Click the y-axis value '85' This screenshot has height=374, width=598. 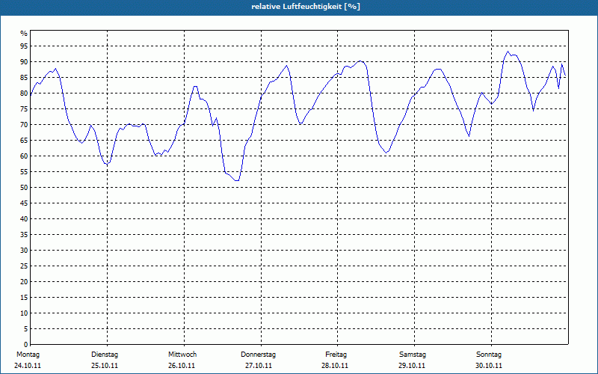coord(24,78)
